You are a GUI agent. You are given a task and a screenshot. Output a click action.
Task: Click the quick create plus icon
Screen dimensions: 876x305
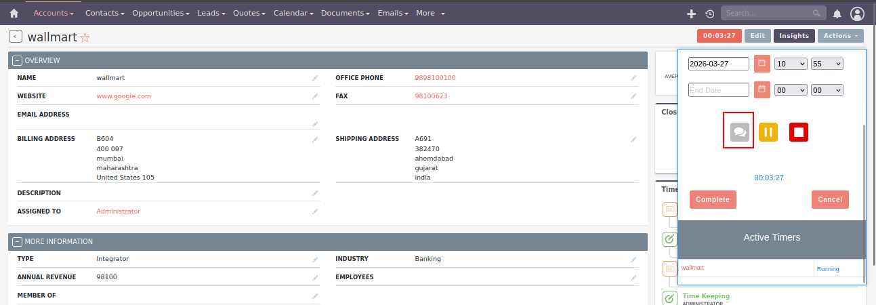coord(691,14)
